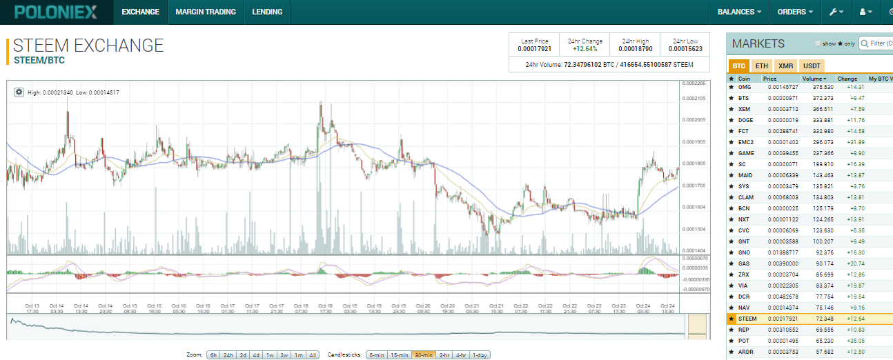Screen dimensions: 893x360
Task: Click the star next to GAME
Action: tap(731, 153)
